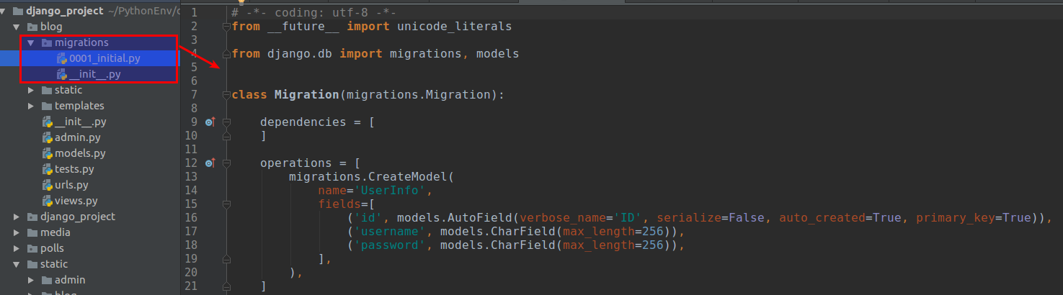
Task: Expand the polls folder
Action: pyautogui.click(x=16, y=248)
